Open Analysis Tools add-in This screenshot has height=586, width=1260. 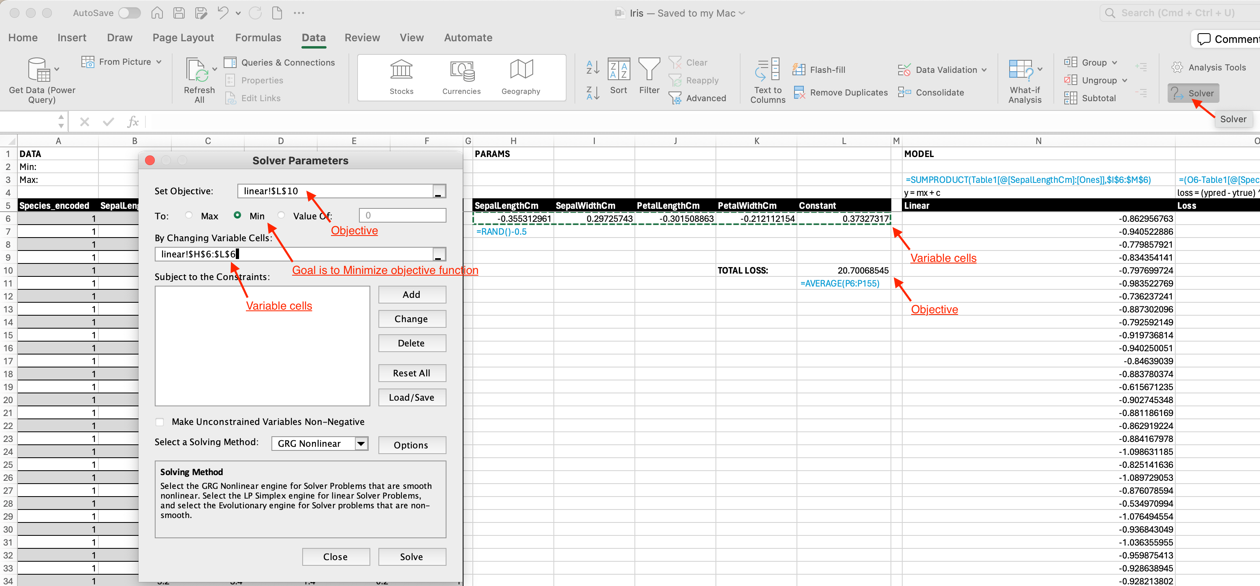tap(1208, 67)
